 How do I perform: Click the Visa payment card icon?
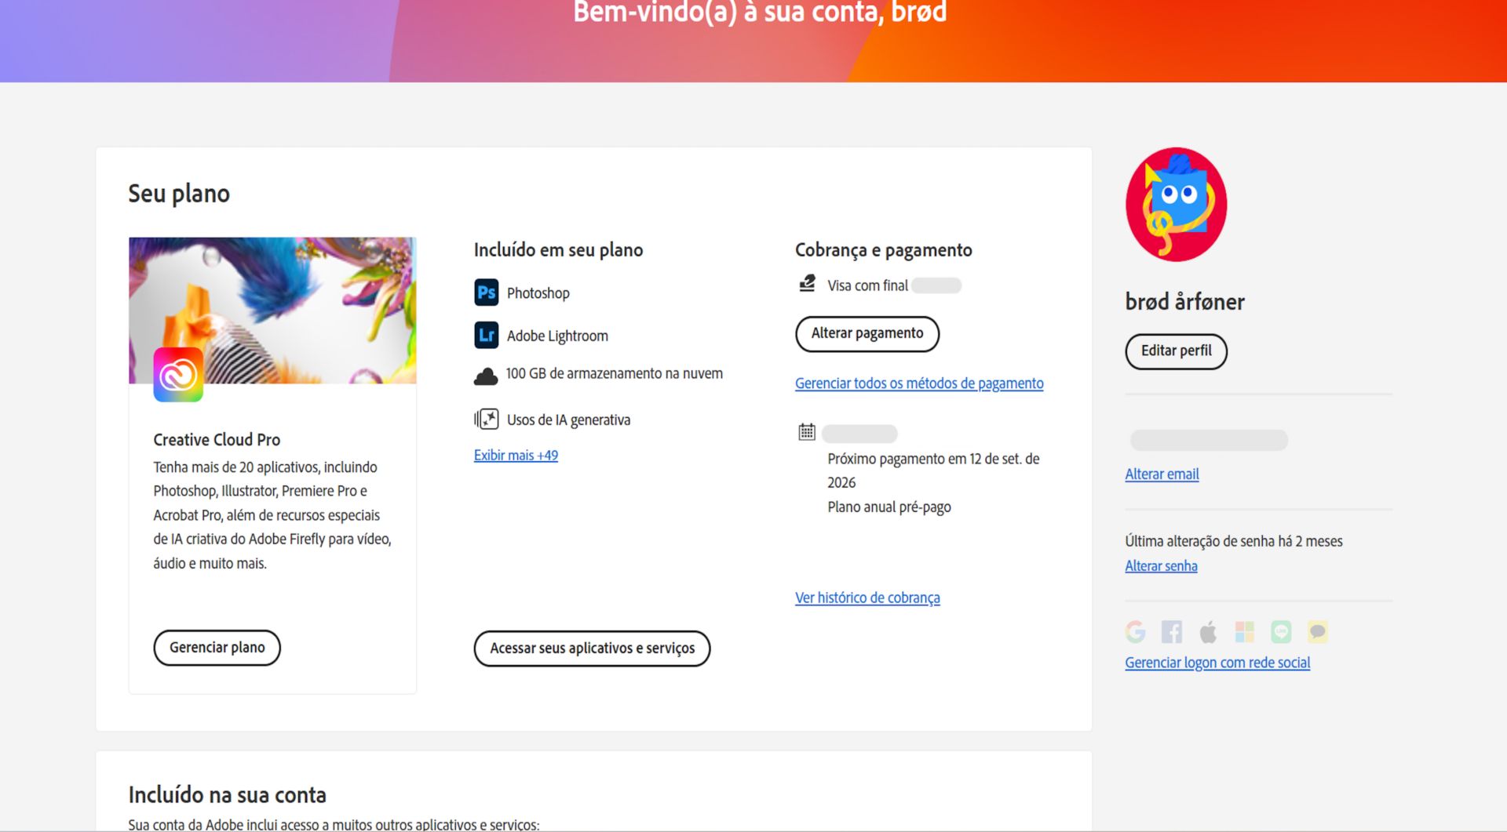coord(806,284)
